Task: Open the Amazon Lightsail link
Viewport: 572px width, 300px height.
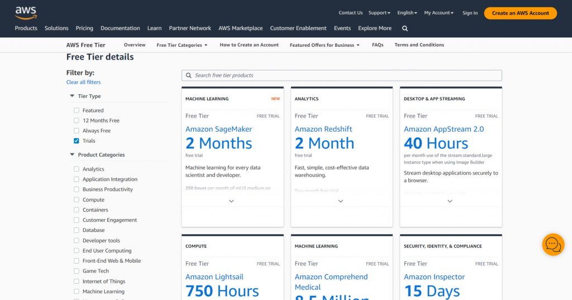Action: coord(214,277)
